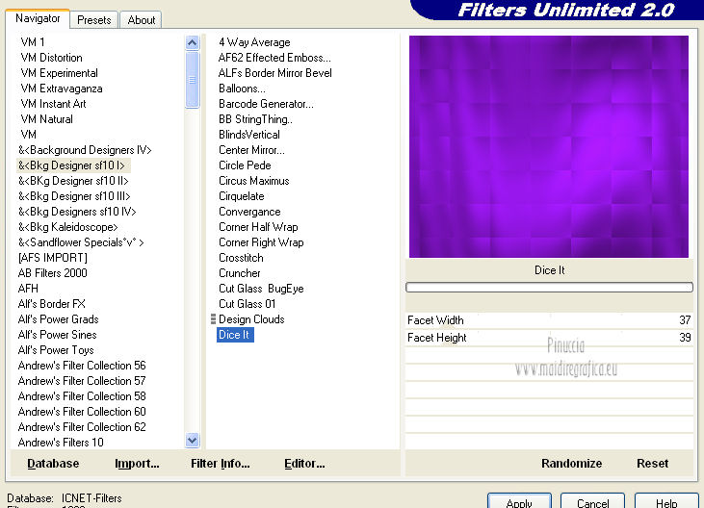The height and width of the screenshot is (508, 704).
Task: Select Andrew's Filters 10 category
Action: [61, 443]
